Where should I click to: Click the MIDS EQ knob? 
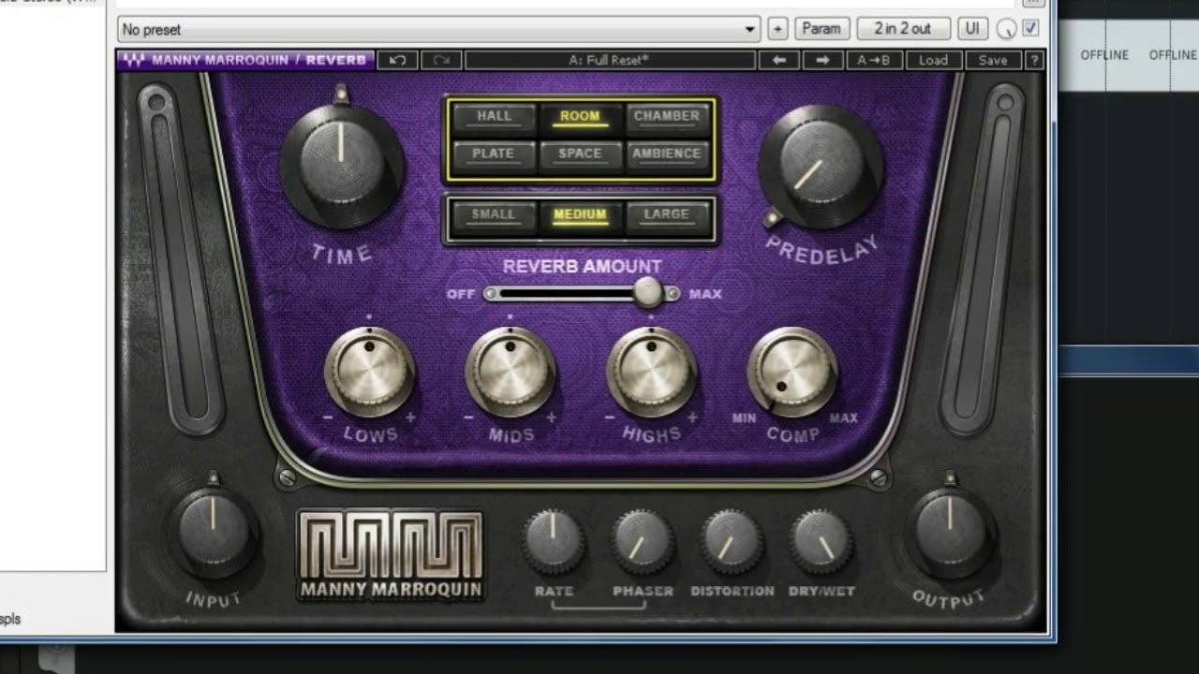point(511,372)
